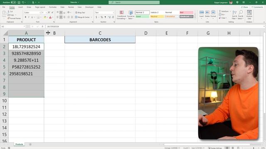This screenshot has width=266, height=149.
Task: Switch to the Insert ribbon tab
Action: click(x=20, y=7)
